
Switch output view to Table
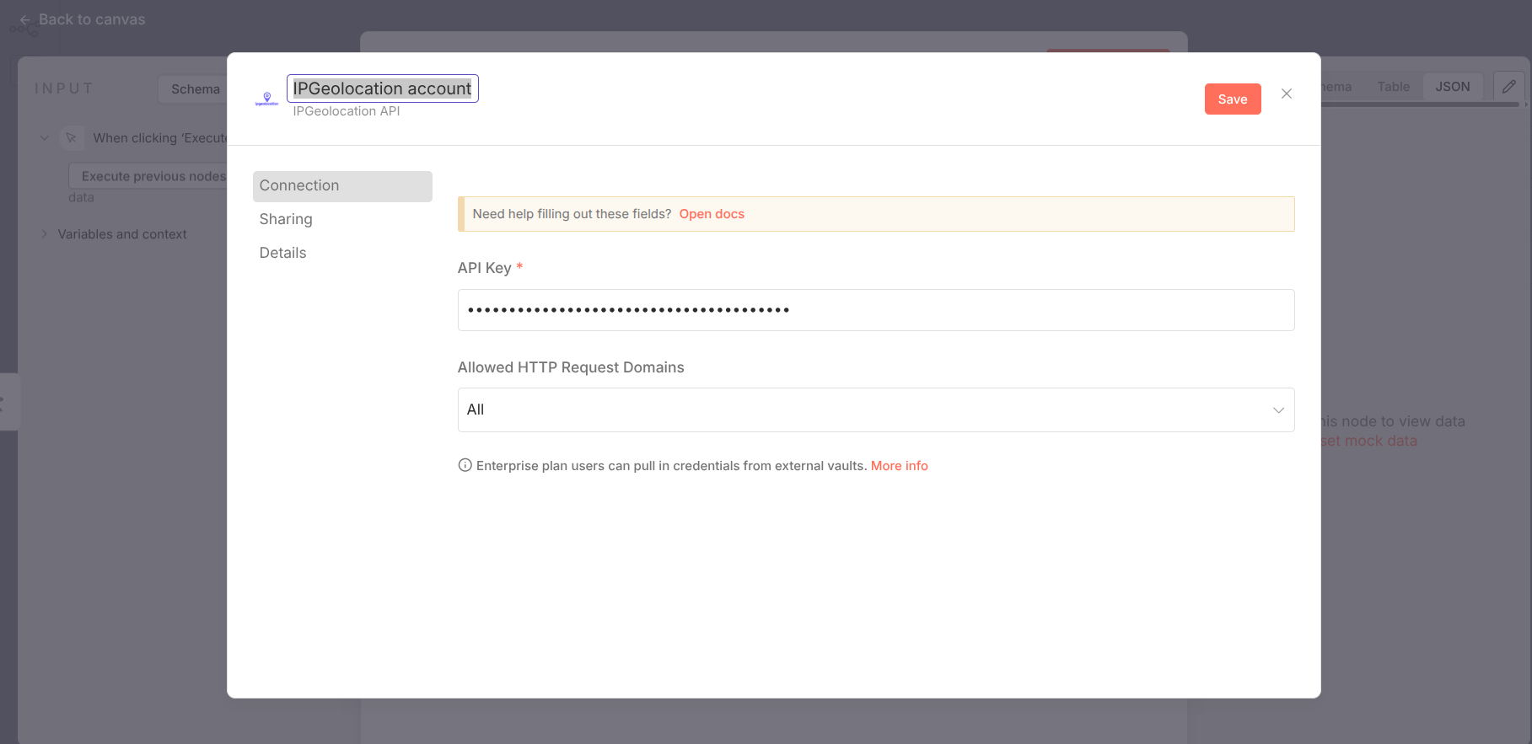[1393, 87]
